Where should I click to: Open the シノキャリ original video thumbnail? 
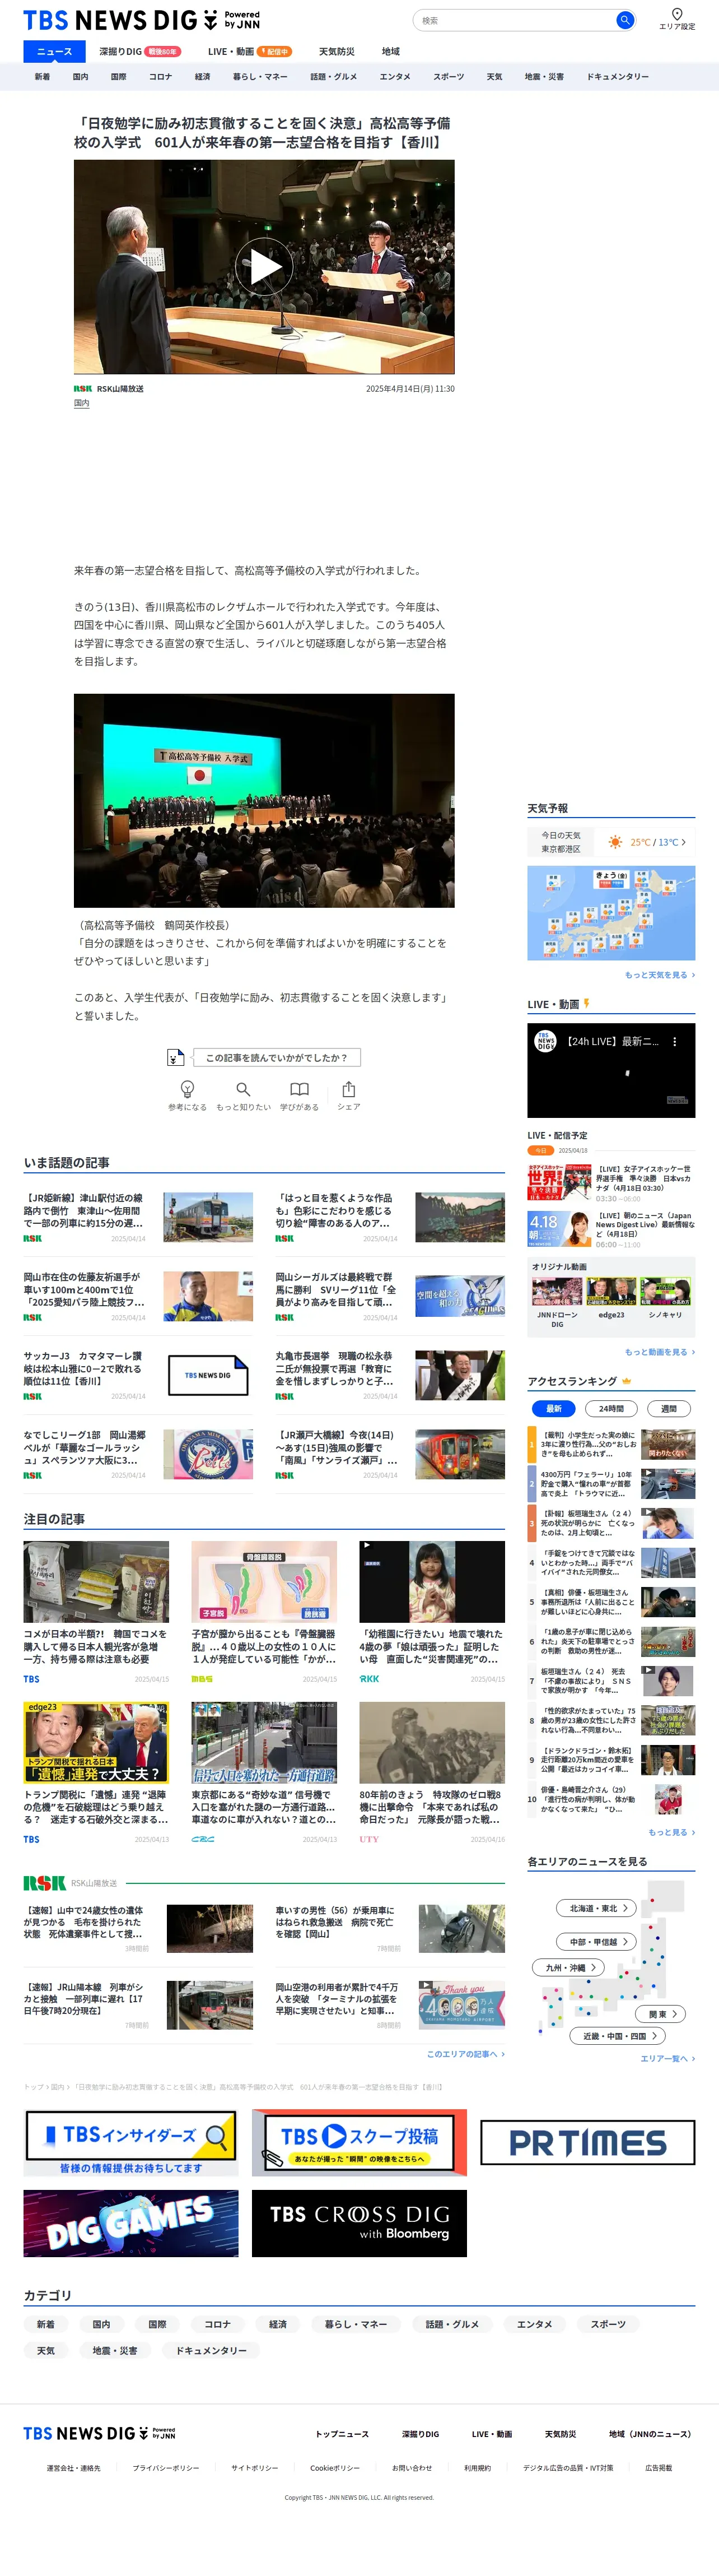pos(665,1291)
